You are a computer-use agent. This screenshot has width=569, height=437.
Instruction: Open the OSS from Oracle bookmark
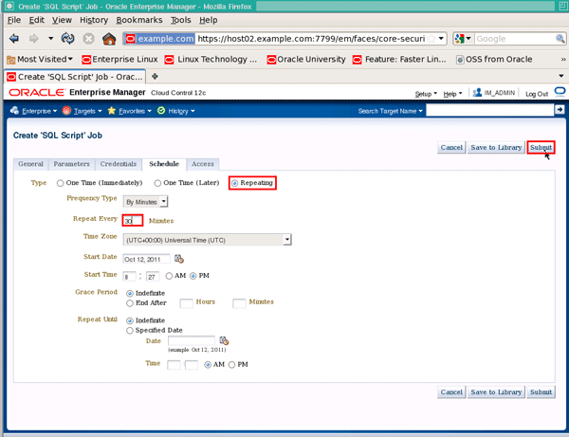pos(494,59)
